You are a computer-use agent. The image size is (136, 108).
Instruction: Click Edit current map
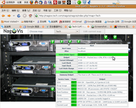tap(92, 31)
